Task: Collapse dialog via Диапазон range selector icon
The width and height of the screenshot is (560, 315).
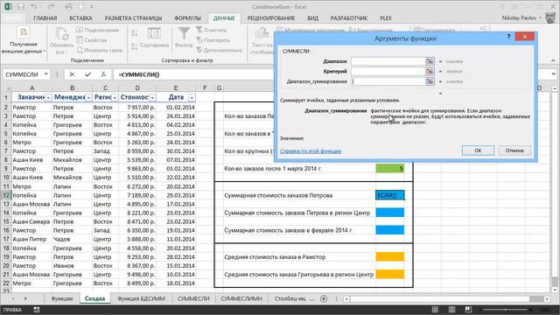Action: click(x=430, y=61)
